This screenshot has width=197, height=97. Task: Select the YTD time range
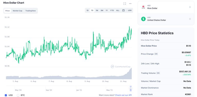pyautogui.click(x=112, y=11)
